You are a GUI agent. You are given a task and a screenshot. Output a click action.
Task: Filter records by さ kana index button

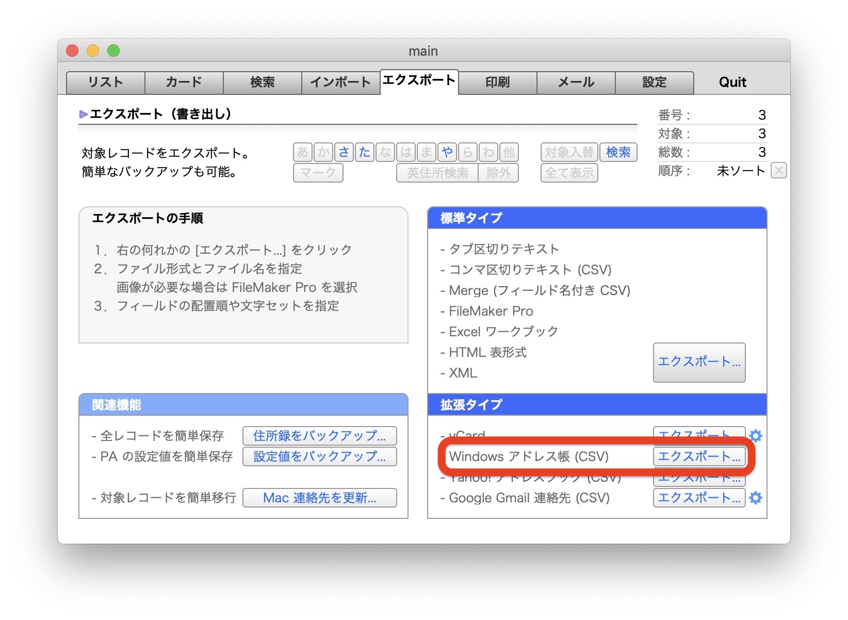pyautogui.click(x=344, y=152)
